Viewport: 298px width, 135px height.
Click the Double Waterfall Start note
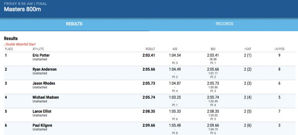click(20, 44)
